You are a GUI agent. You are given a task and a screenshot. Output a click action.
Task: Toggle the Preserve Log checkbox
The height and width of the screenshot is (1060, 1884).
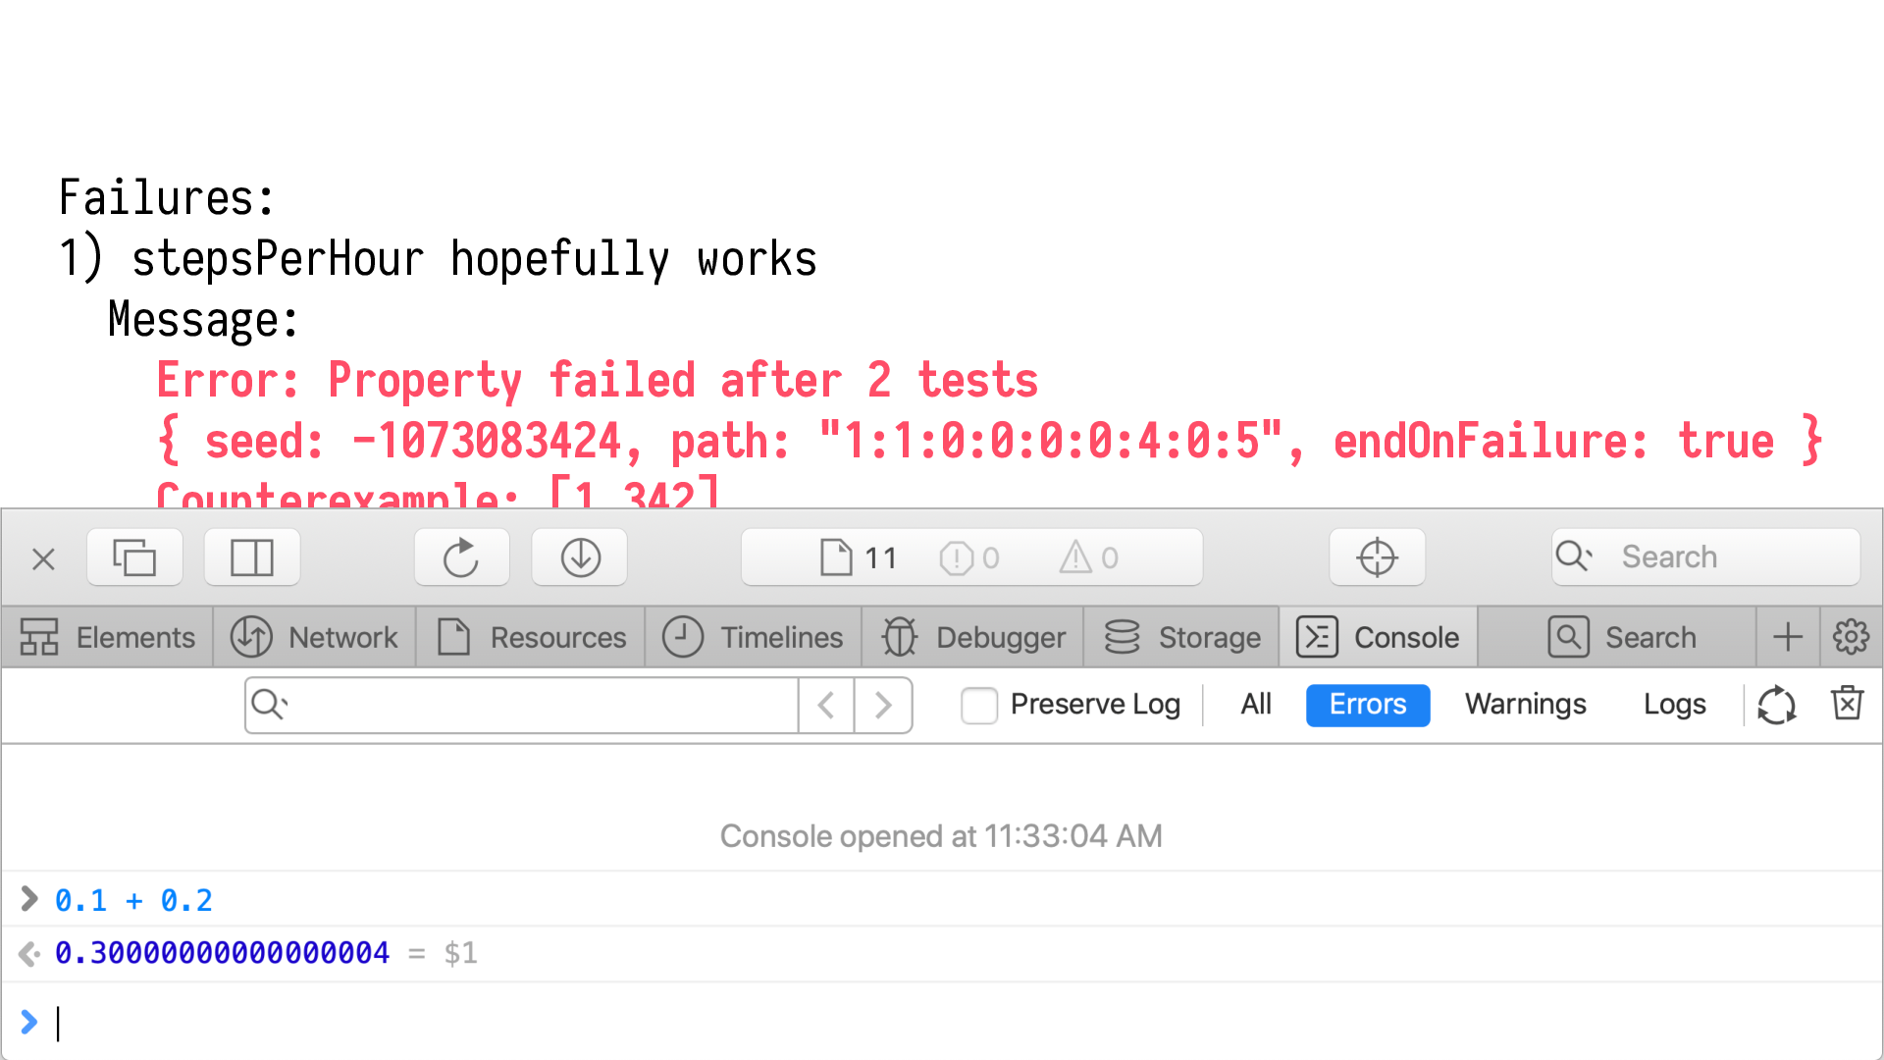(977, 704)
